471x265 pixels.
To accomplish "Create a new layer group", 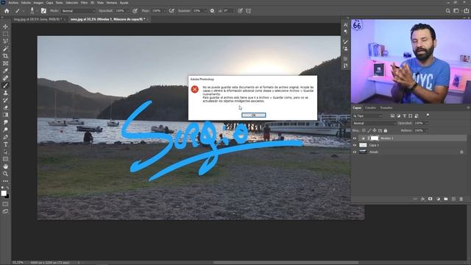I will pyautogui.click(x=446, y=199).
